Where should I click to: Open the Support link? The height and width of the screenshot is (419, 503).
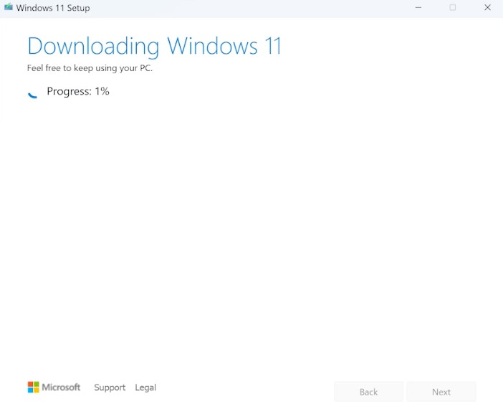(110, 387)
